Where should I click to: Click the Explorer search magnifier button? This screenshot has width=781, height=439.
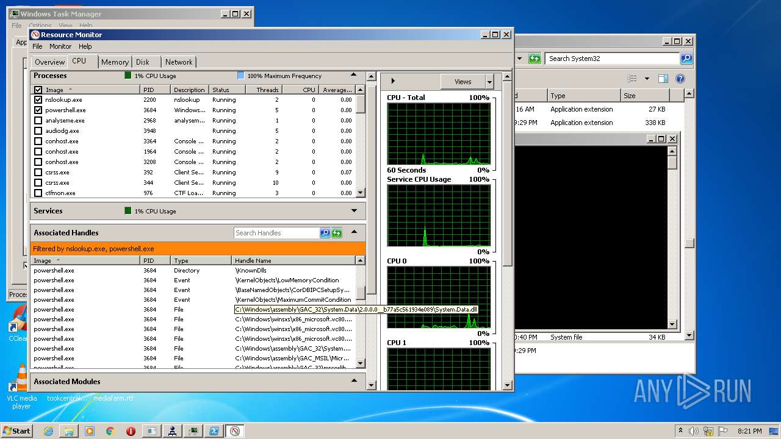pyautogui.click(x=686, y=59)
